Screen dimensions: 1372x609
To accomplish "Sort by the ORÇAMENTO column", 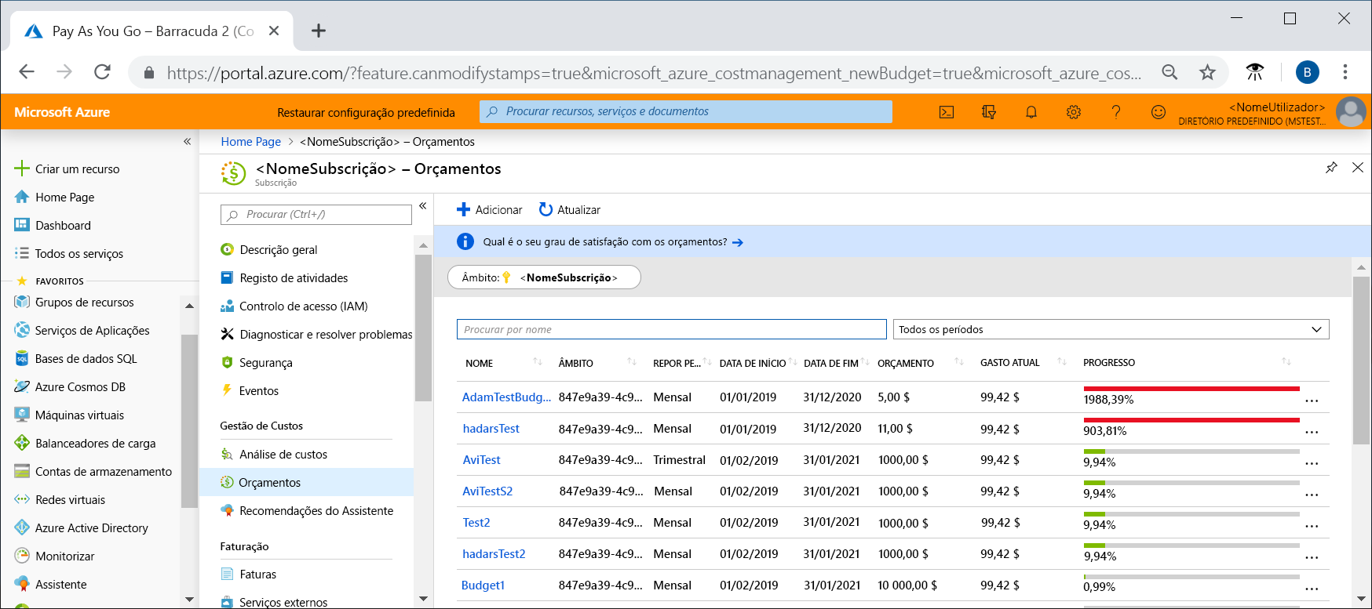I will coord(906,363).
